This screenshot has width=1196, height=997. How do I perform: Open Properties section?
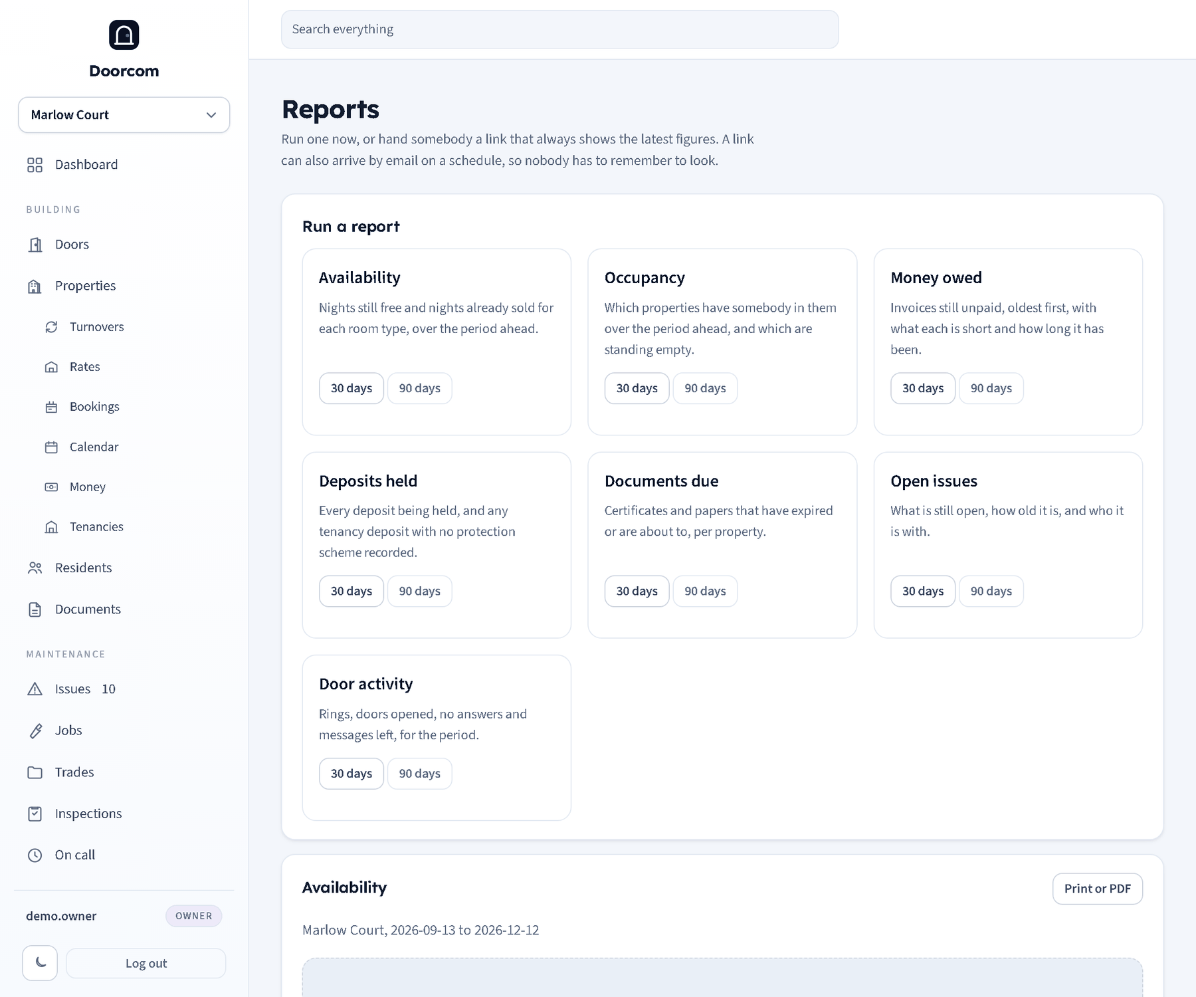[124, 286]
